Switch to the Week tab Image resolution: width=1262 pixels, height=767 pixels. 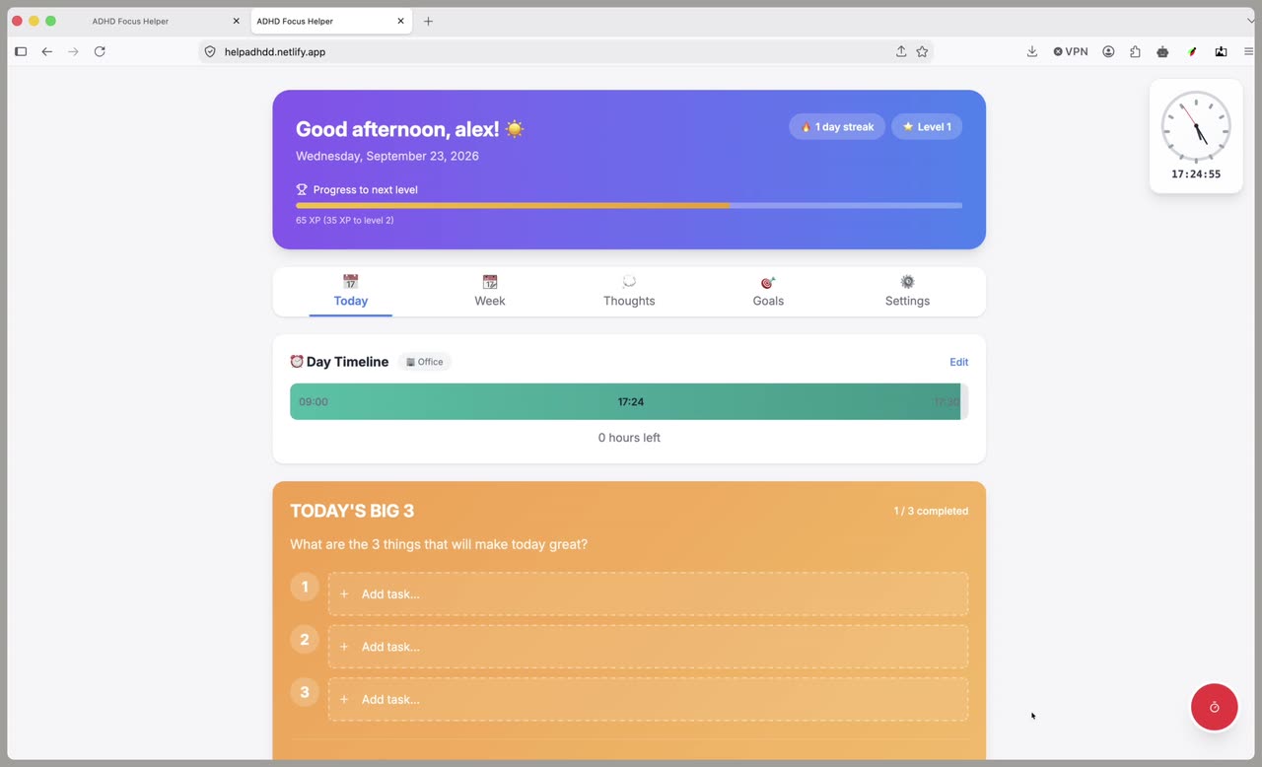(490, 292)
